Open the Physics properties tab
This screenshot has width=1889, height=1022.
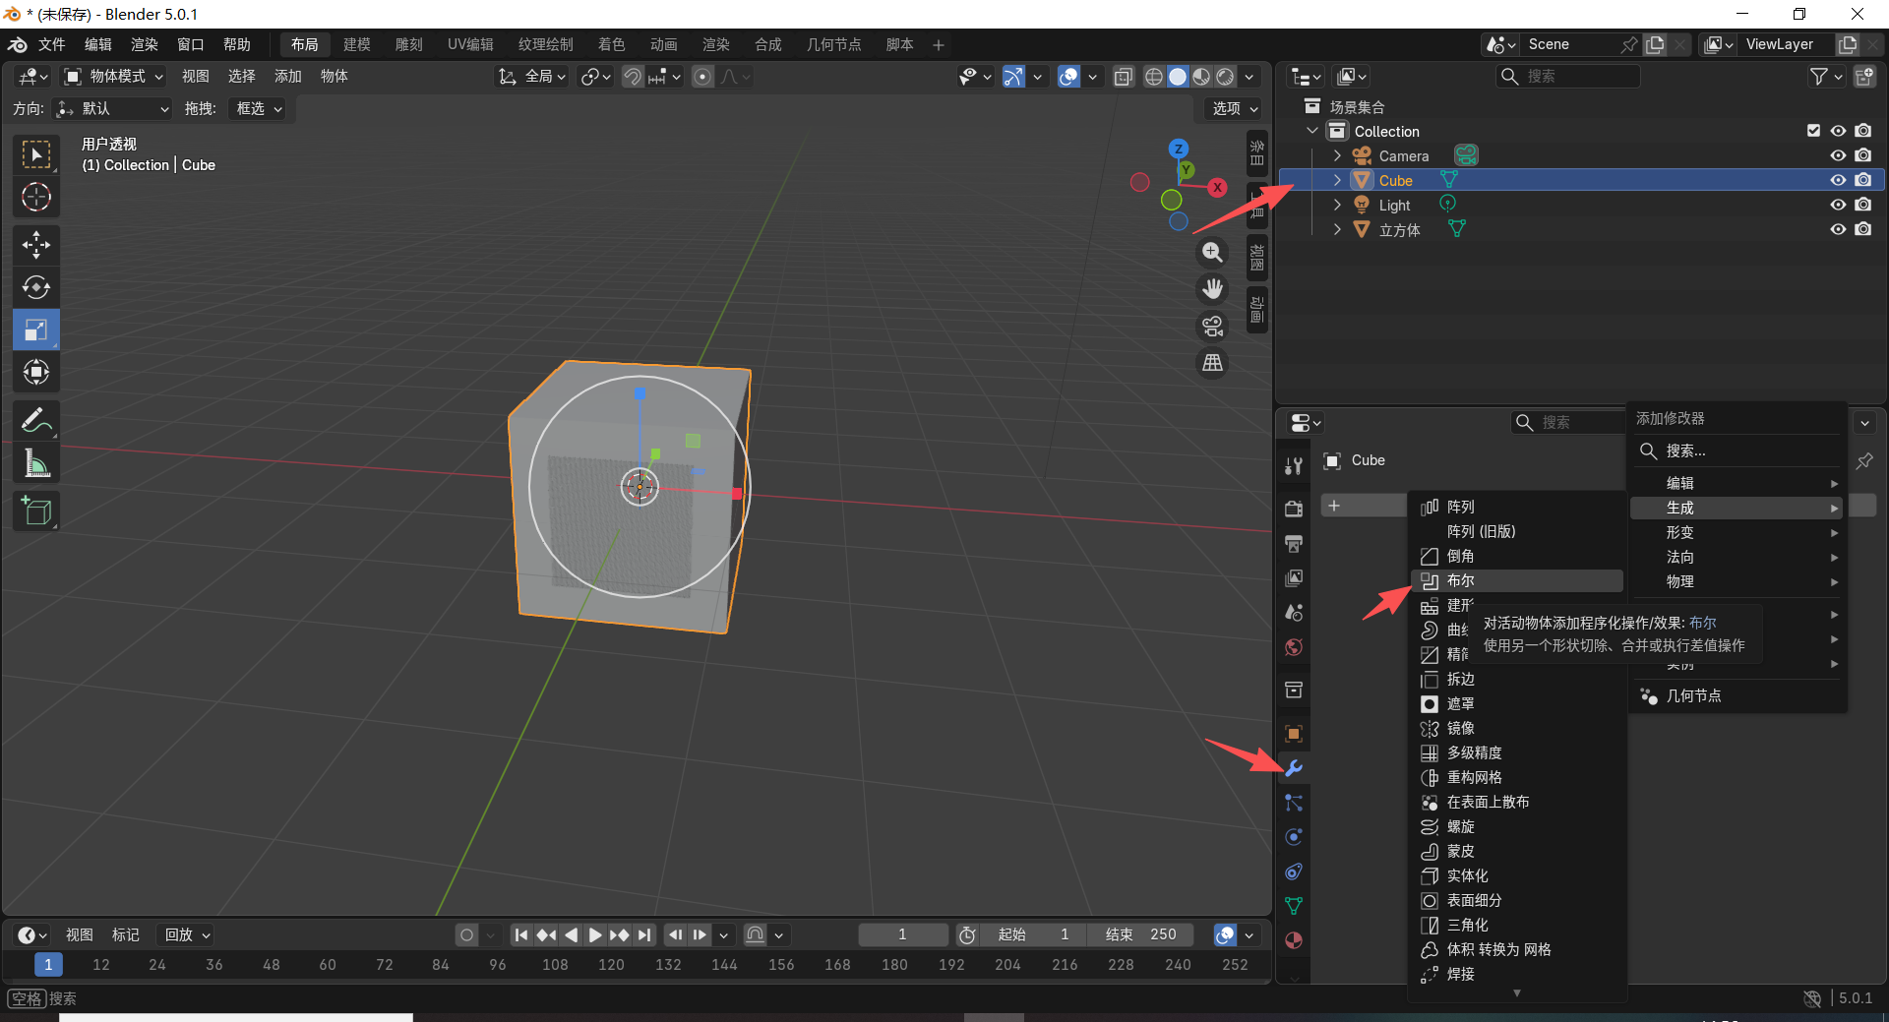pyautogui.click(x=1294, y=837)
